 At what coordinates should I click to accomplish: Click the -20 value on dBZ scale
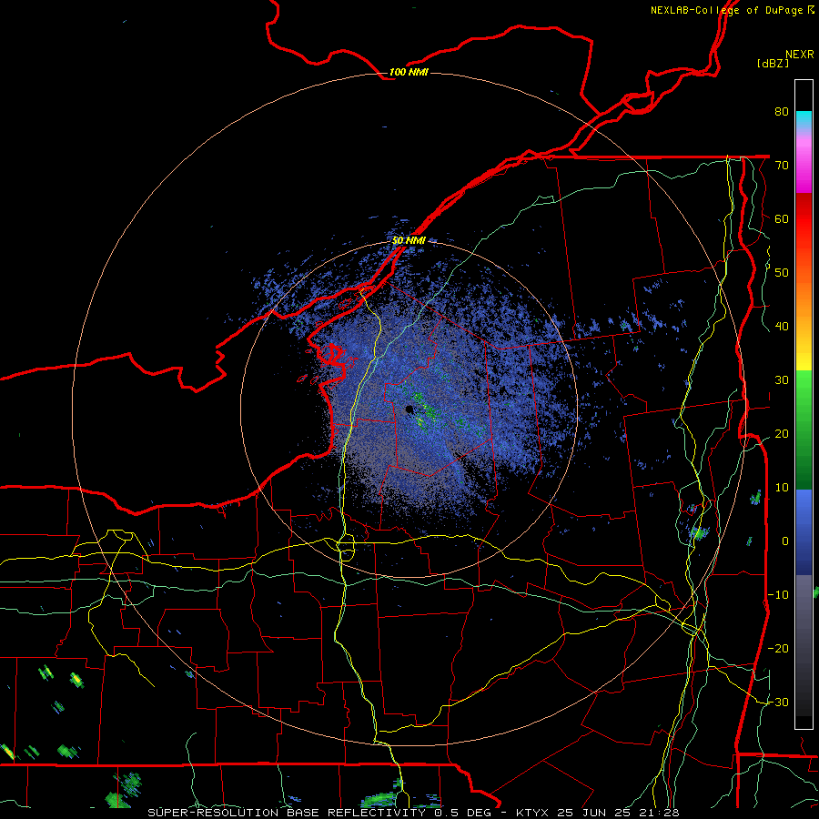(778, 648)
